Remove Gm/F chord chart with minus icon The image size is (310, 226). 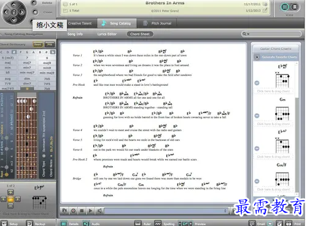257,181
